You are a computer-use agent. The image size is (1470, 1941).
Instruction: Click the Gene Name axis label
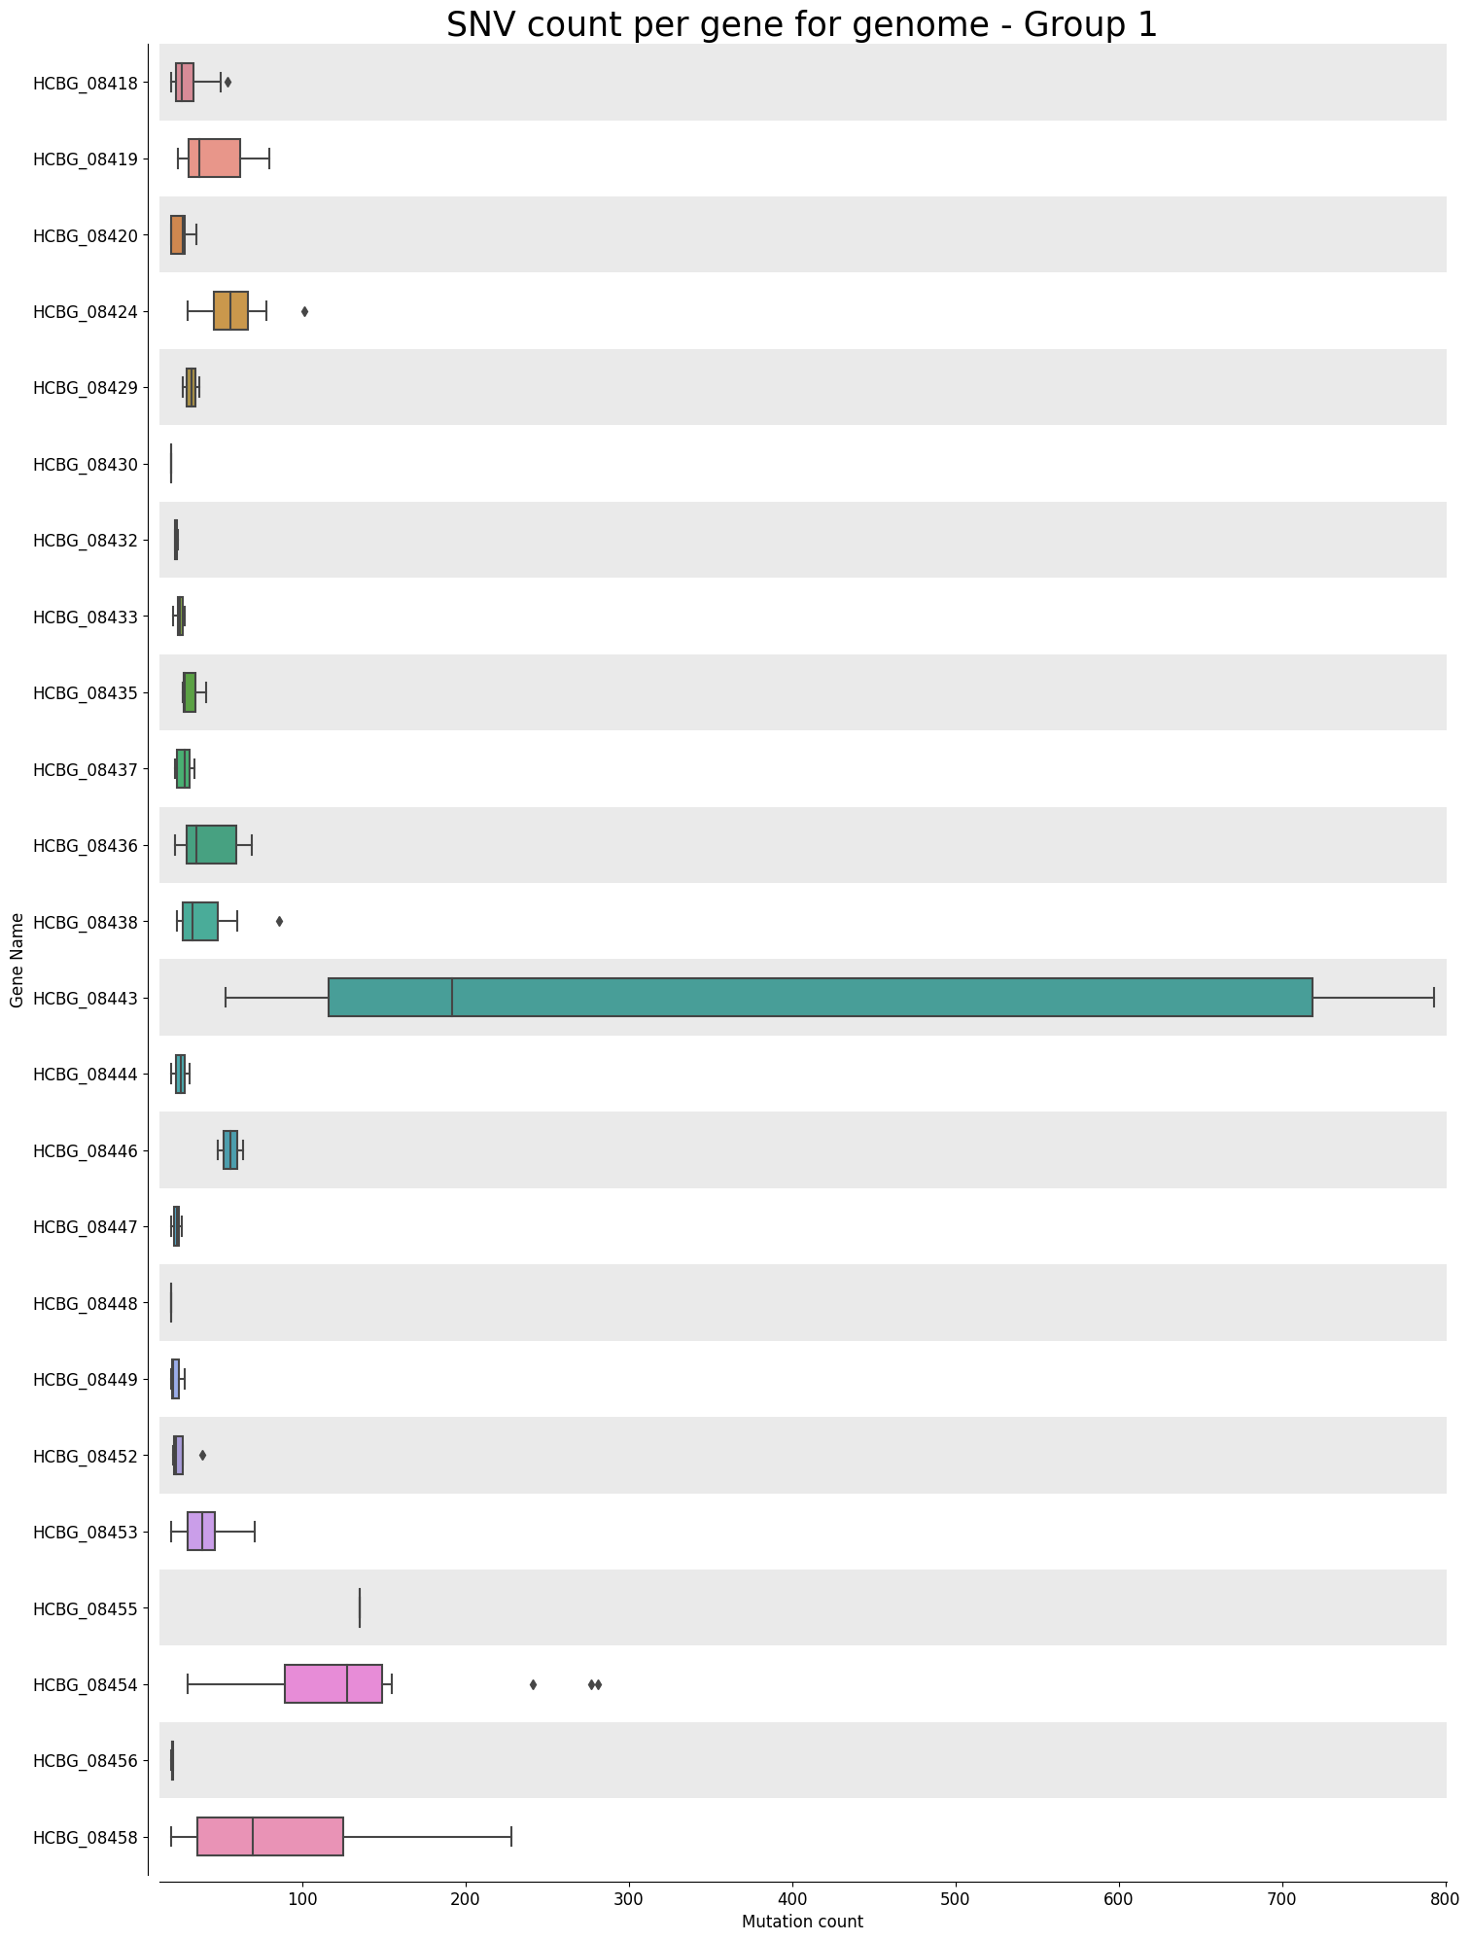17,960
